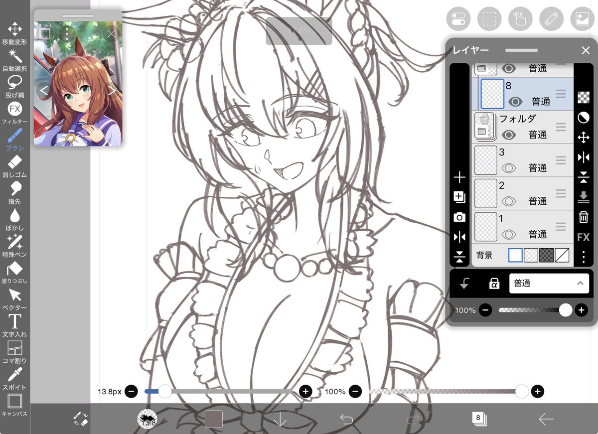Click the brush thickness slider track
The height and width of the screenshot is (434, 598).
coord(221,392)
